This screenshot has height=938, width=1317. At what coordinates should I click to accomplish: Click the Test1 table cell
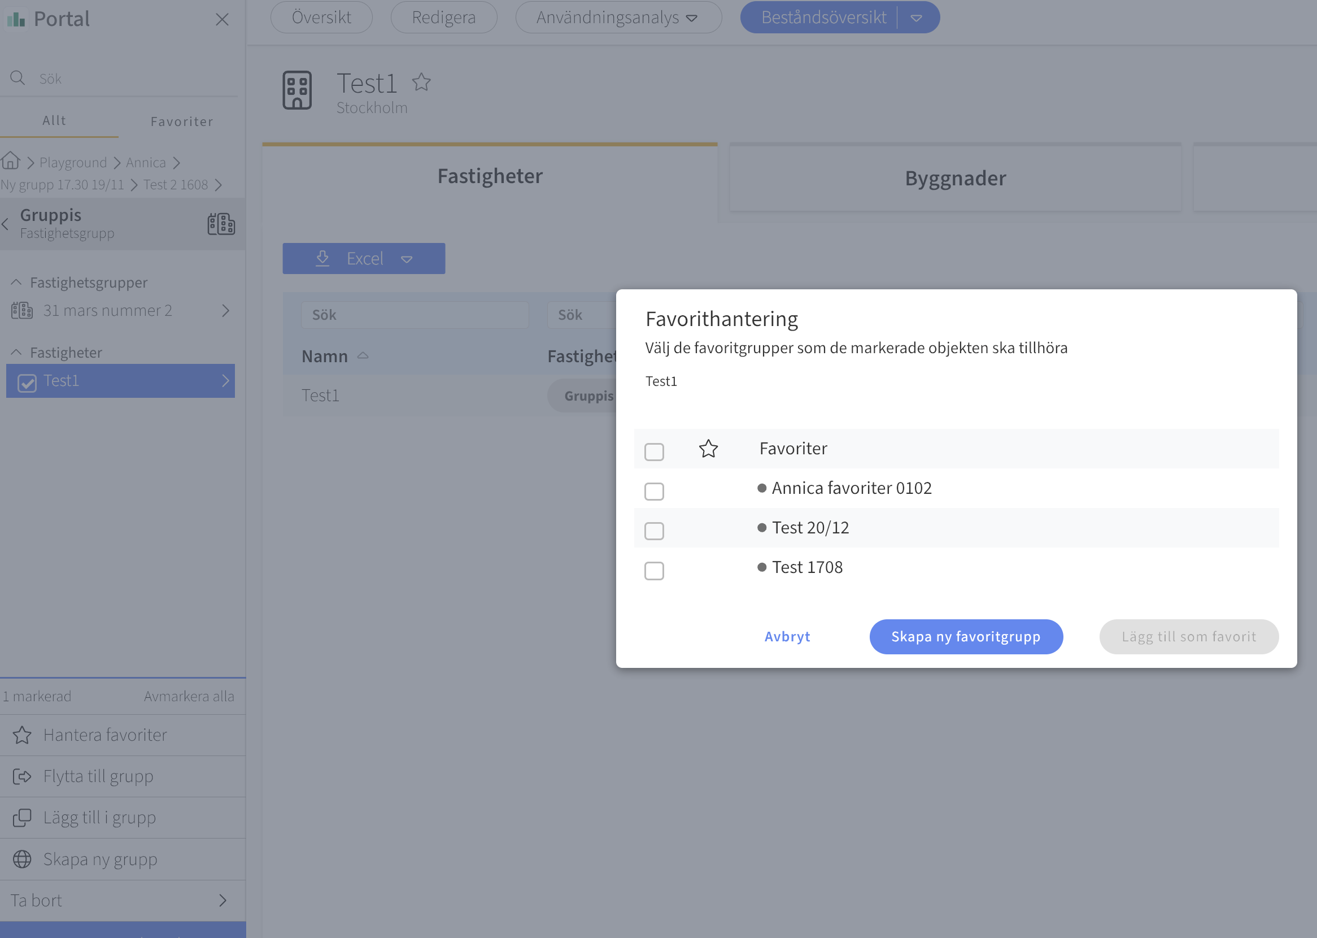tap(320, 396)
